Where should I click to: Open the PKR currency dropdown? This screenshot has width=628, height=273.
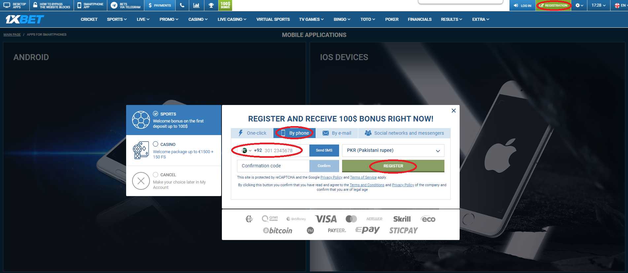393,151
